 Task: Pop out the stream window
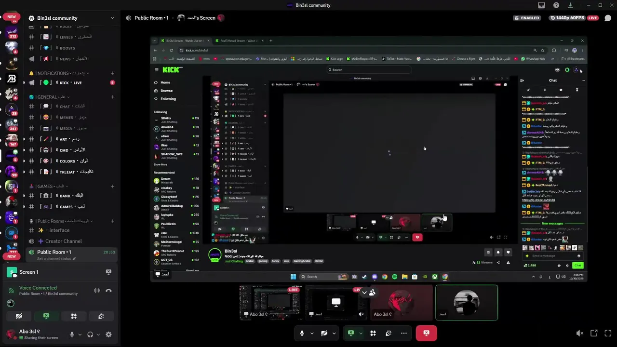(x=594, y=333)
